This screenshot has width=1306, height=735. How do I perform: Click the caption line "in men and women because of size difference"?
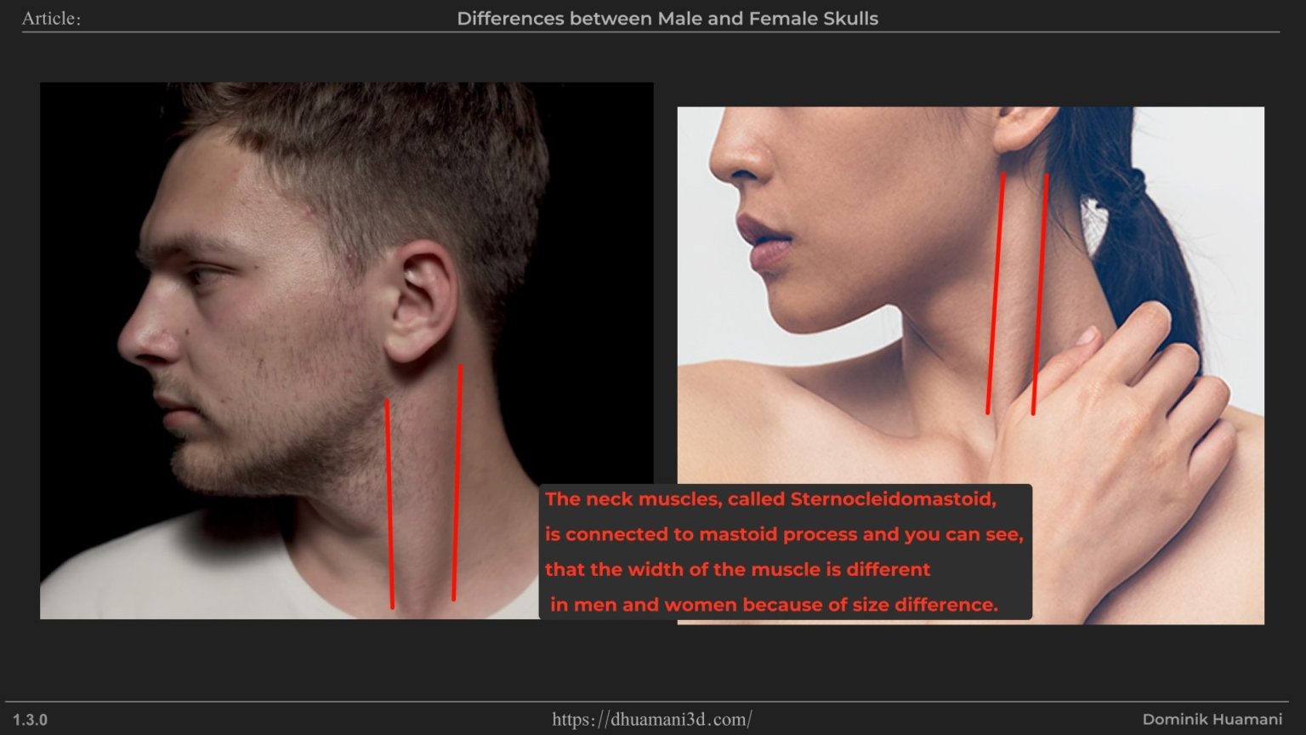pyautogui.click(x=773, y=605)
